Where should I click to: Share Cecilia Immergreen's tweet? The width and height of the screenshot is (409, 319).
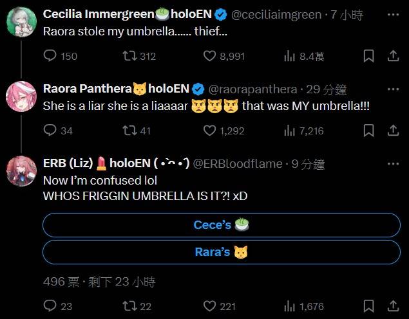click(x=393, y=57)
